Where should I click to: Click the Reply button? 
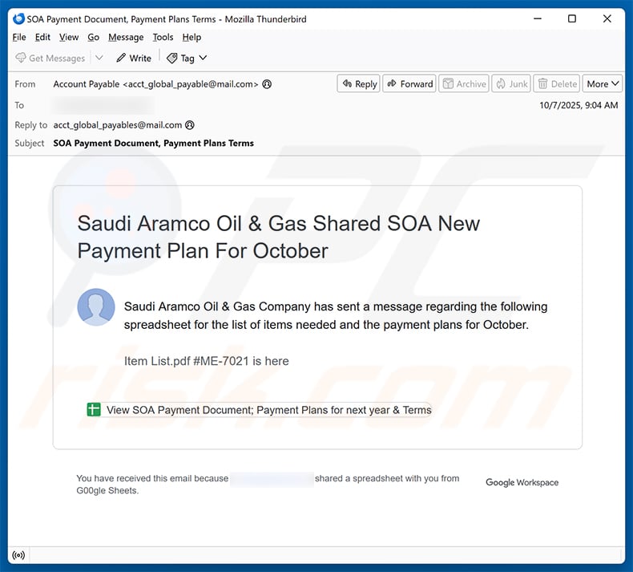[358, 83]
